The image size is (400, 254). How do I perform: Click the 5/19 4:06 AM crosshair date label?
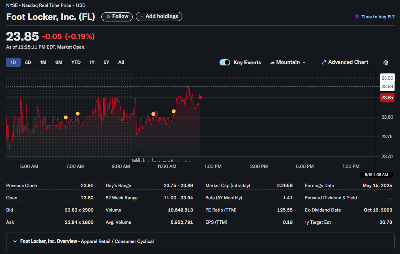pyautogui.click(x=376, y=175)
